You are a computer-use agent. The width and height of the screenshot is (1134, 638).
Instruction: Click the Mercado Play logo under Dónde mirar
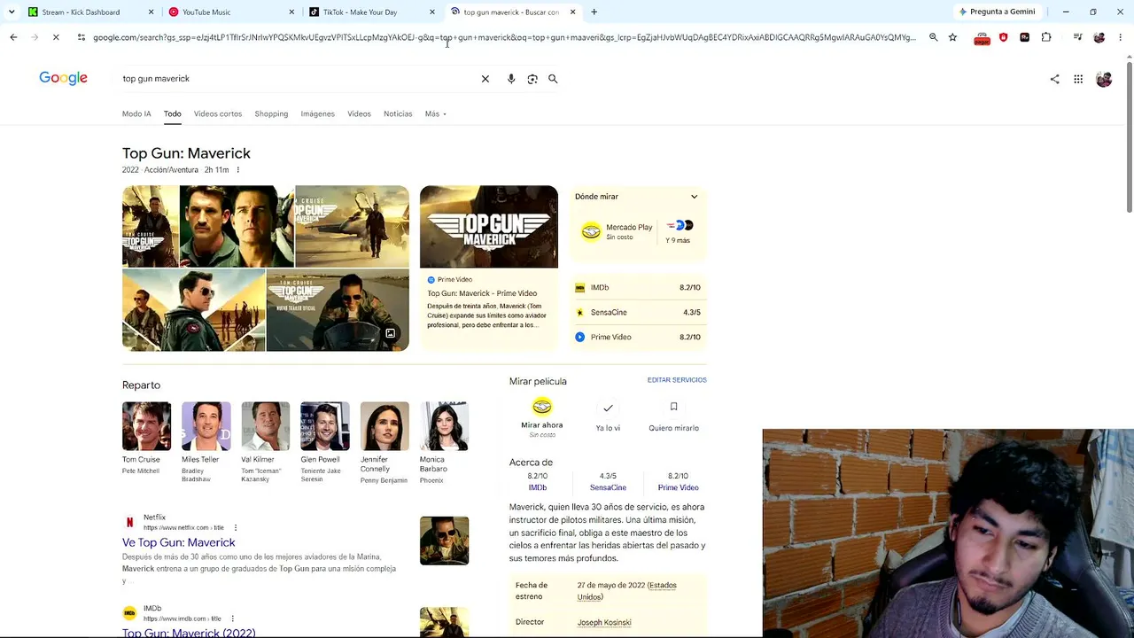[591, 231]
